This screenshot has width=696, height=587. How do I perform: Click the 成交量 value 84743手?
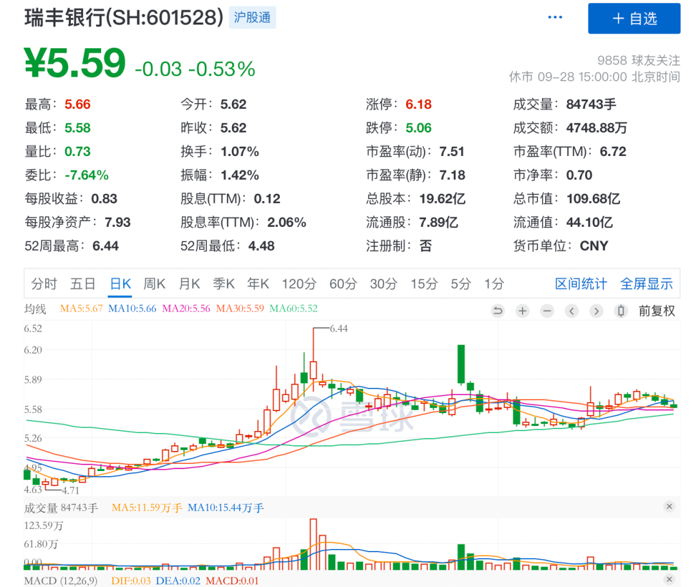591,104
